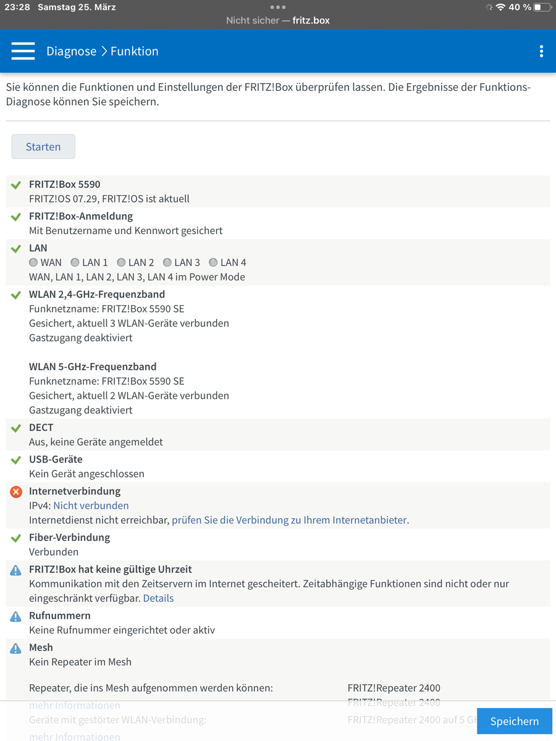
Task: Tap the fritz.box address bar
Action: point(278,20)
